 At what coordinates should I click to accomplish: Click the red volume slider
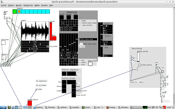coord(51,31)
